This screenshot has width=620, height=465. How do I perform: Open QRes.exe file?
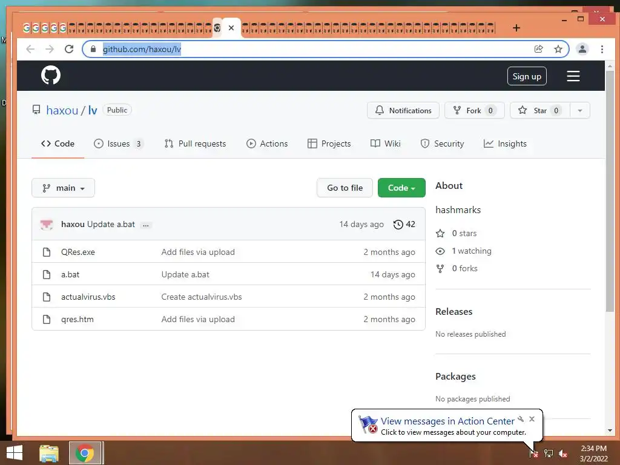78,252
